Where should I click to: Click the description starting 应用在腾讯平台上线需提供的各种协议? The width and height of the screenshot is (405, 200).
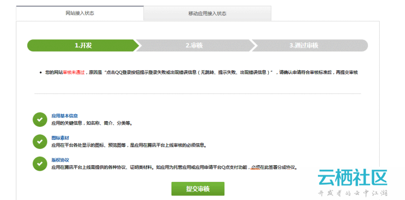(x=175, y=168)
